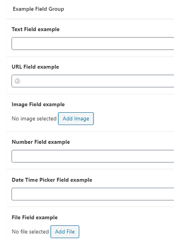Click the Example Field Group header
The width and height of the screenshot is (174, 243).
point(38,9)
